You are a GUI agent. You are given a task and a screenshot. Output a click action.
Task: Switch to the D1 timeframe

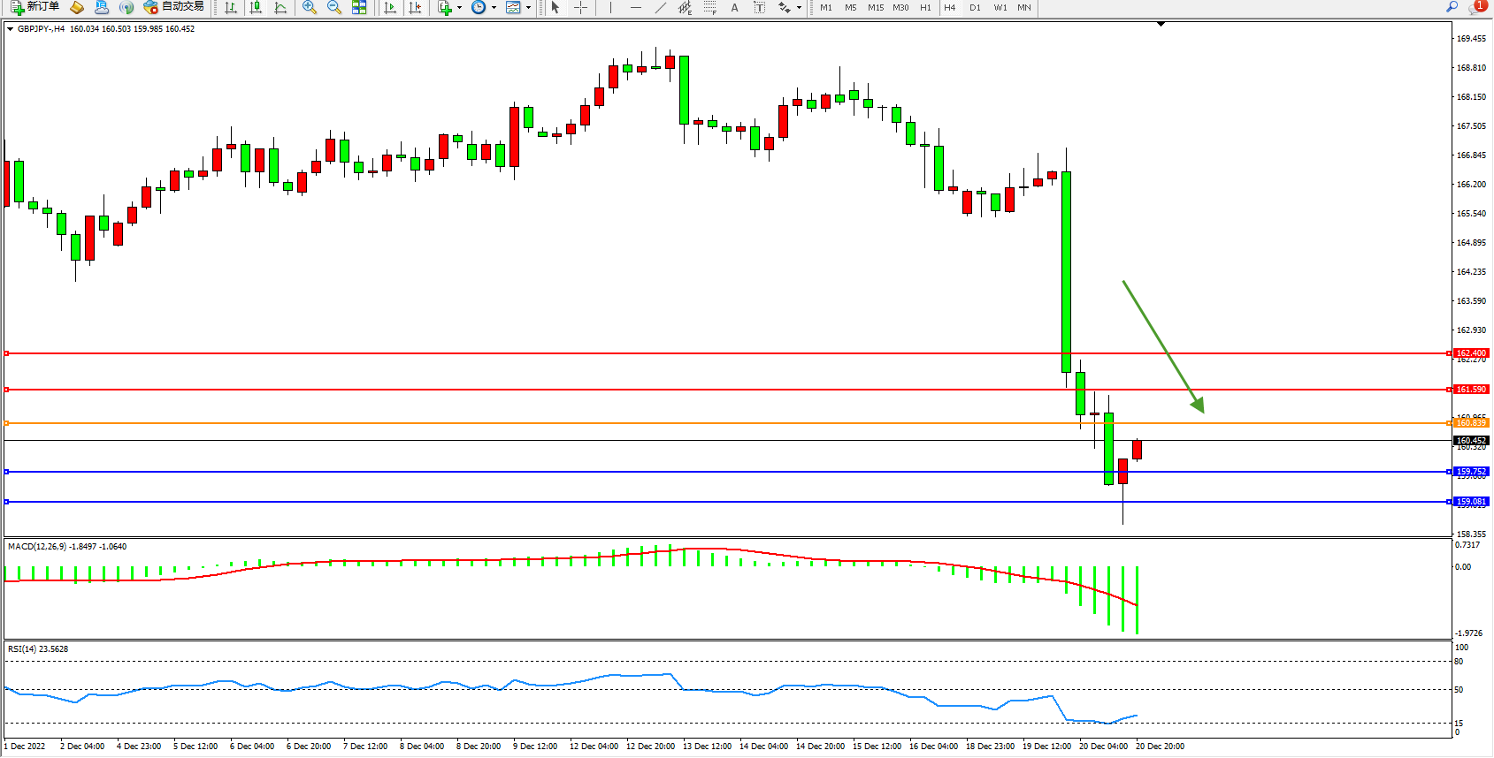pyautogui.click(x=975, y=7)
